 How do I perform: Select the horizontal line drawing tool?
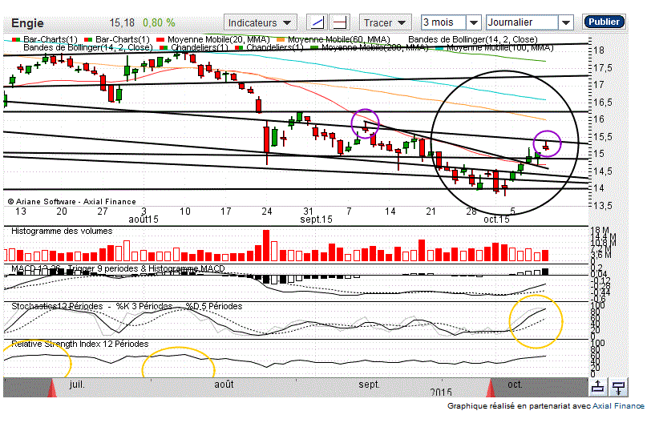(340, 22)
